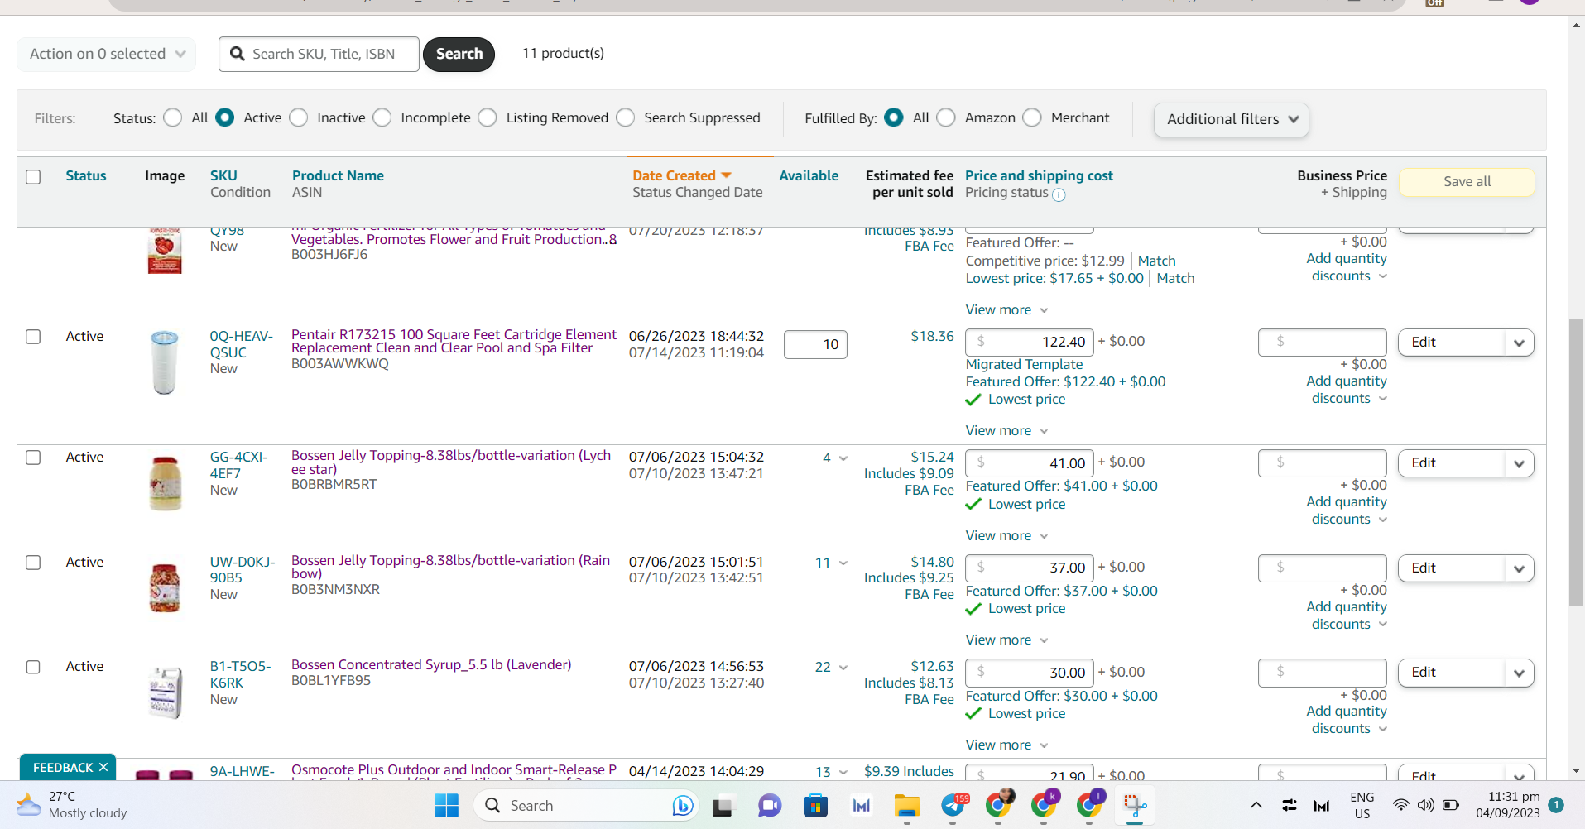Screen dimensions: 1585x829
Task: Open the Snipping Tool taskbar icon
Action: (x=1135, y=805)
